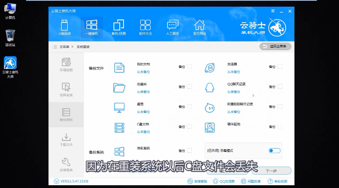
Task: Open 帮助视频 link
Action: tap(277, 181)
